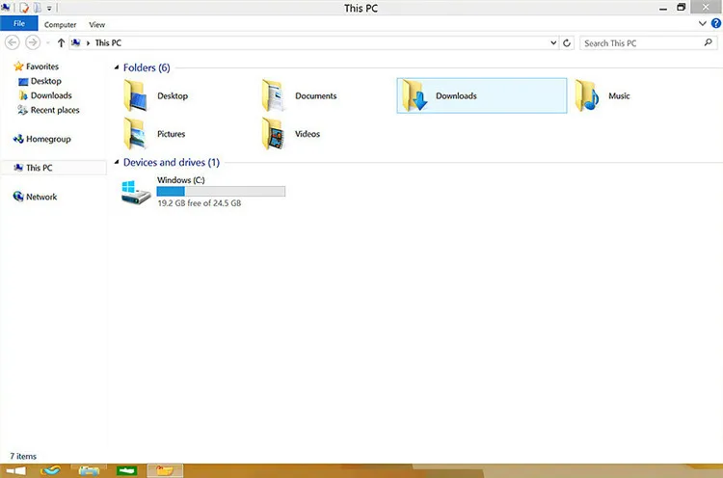The image size is (723, 478).
Task: Select the Windows (C:) drive icon
Action: pos(136,192)
